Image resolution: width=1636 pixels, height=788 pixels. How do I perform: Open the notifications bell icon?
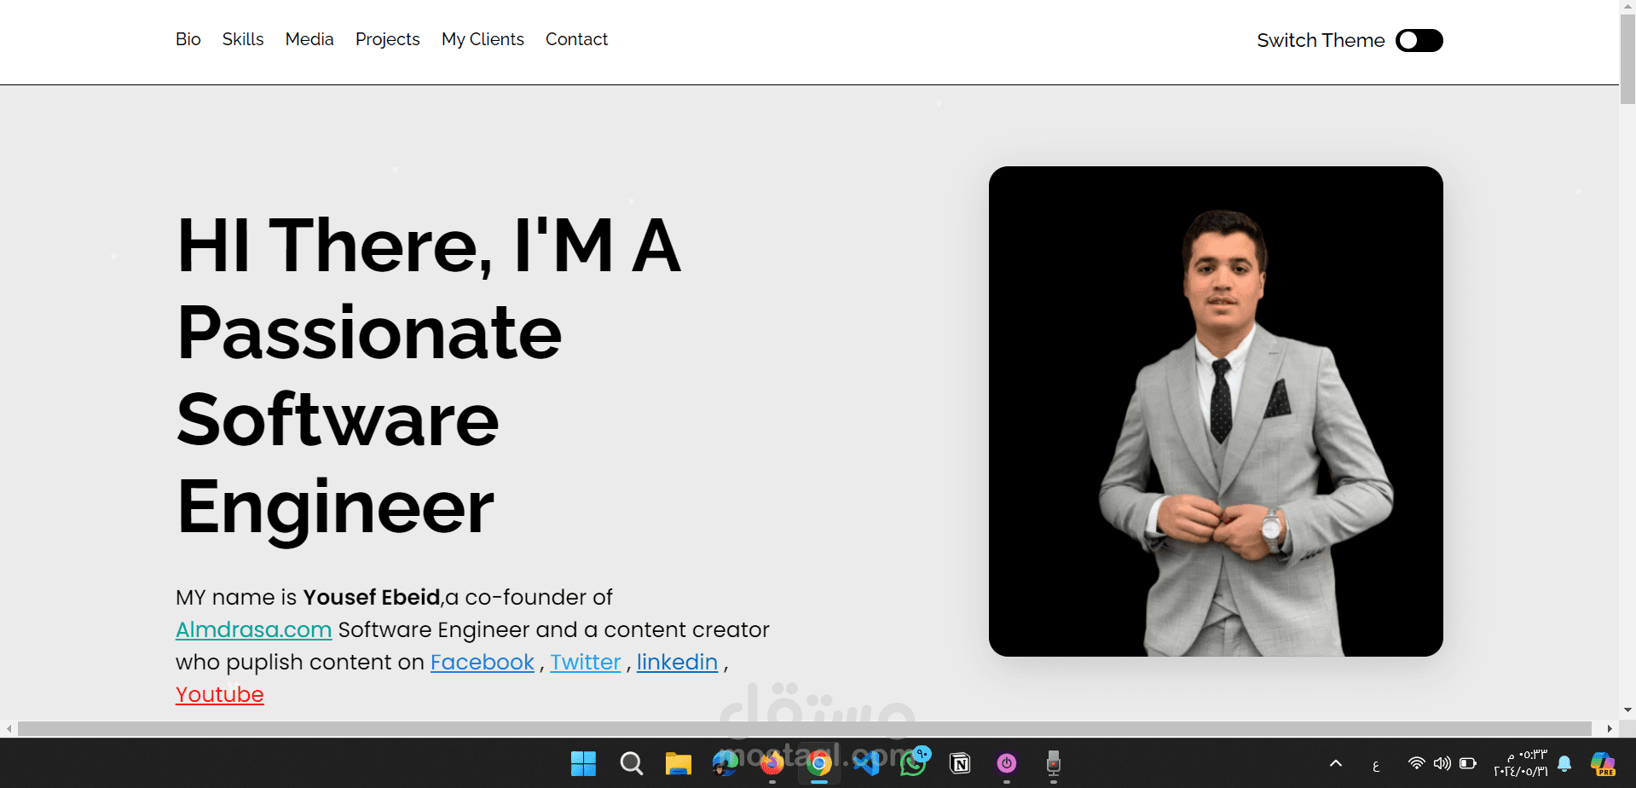pyautogui.click(x=1564, y=763)
